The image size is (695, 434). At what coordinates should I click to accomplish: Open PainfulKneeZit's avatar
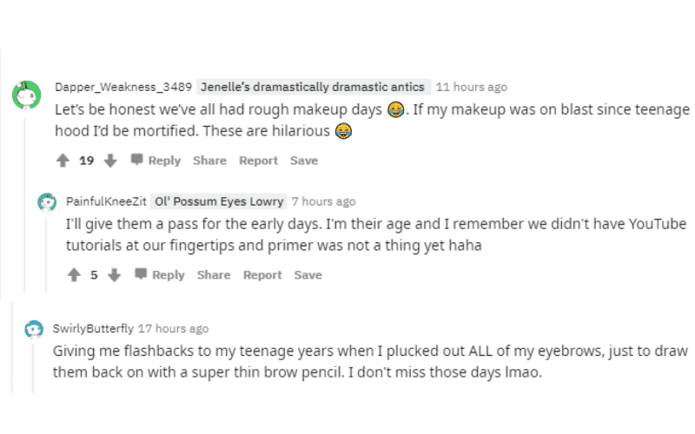[47, 202]
